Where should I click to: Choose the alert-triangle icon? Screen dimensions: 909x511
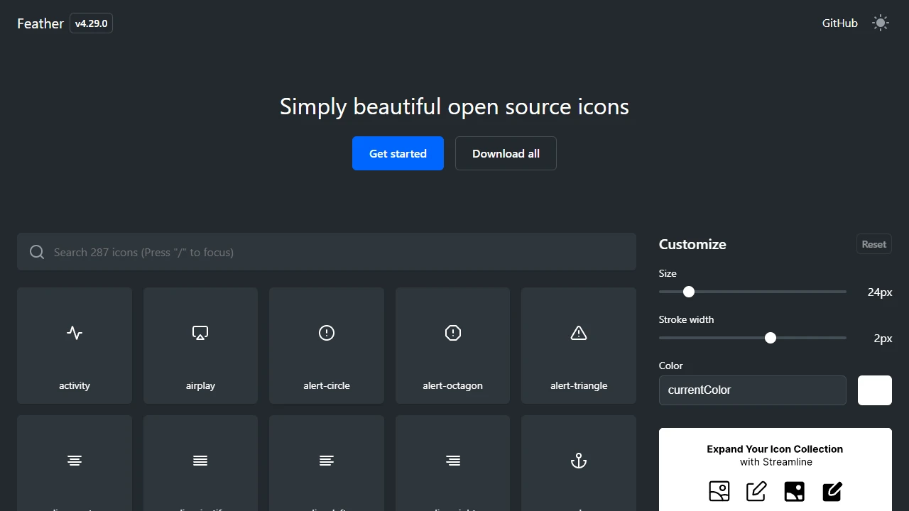pyautogui.click(x=578, y=346)
